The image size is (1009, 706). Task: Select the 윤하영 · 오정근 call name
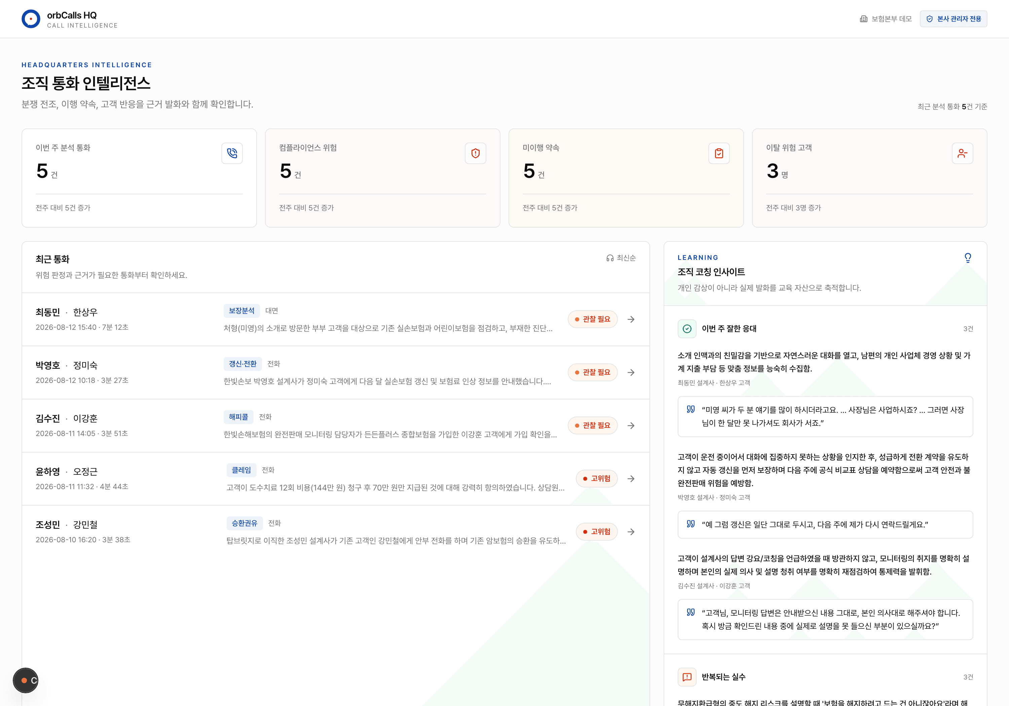tap(66, 472)
